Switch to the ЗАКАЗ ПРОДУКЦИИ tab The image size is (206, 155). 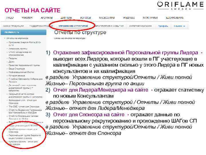(x=13, y=26)
